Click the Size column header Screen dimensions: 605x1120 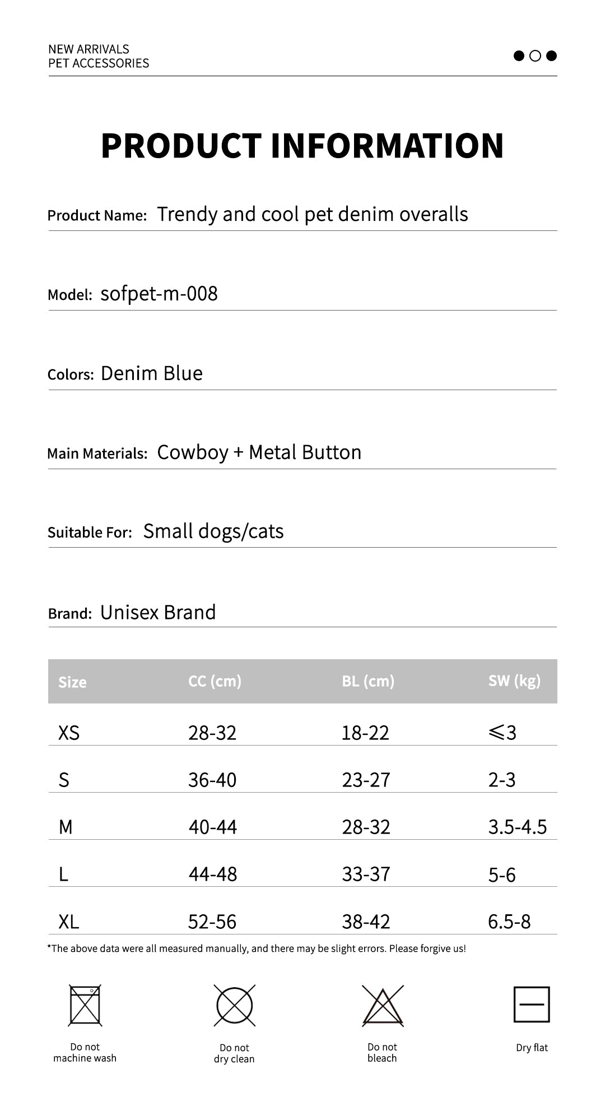pos(72,682)
